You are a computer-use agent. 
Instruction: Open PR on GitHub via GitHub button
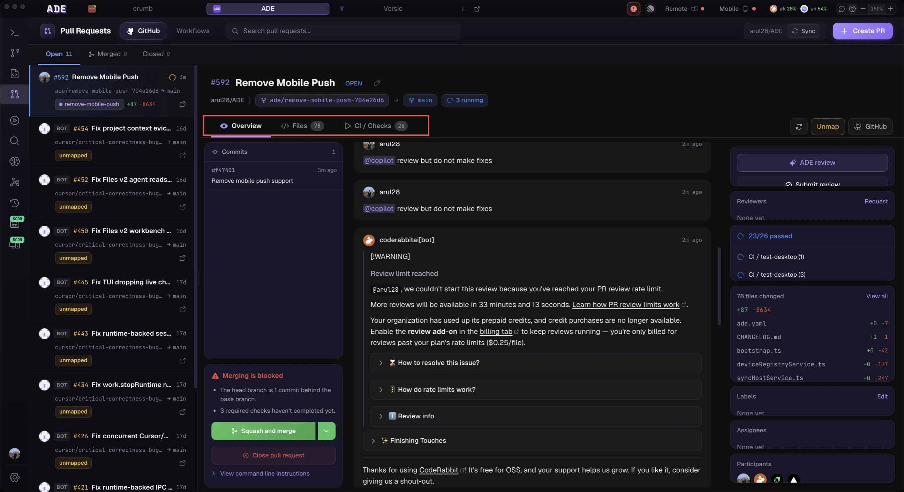870,127
